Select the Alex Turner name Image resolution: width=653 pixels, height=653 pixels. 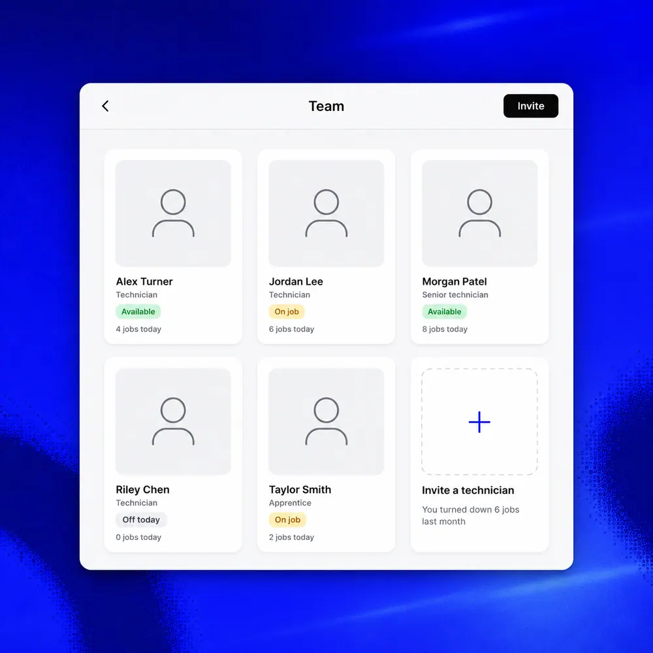(144, 281)
